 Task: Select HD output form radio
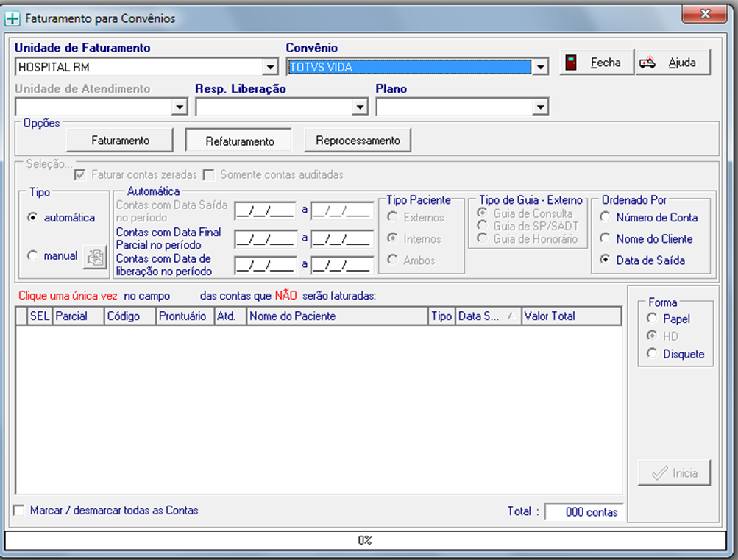tap(652, 336)
